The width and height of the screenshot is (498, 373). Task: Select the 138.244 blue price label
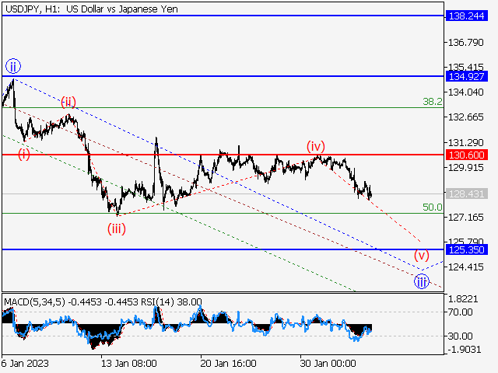(466, 16)
